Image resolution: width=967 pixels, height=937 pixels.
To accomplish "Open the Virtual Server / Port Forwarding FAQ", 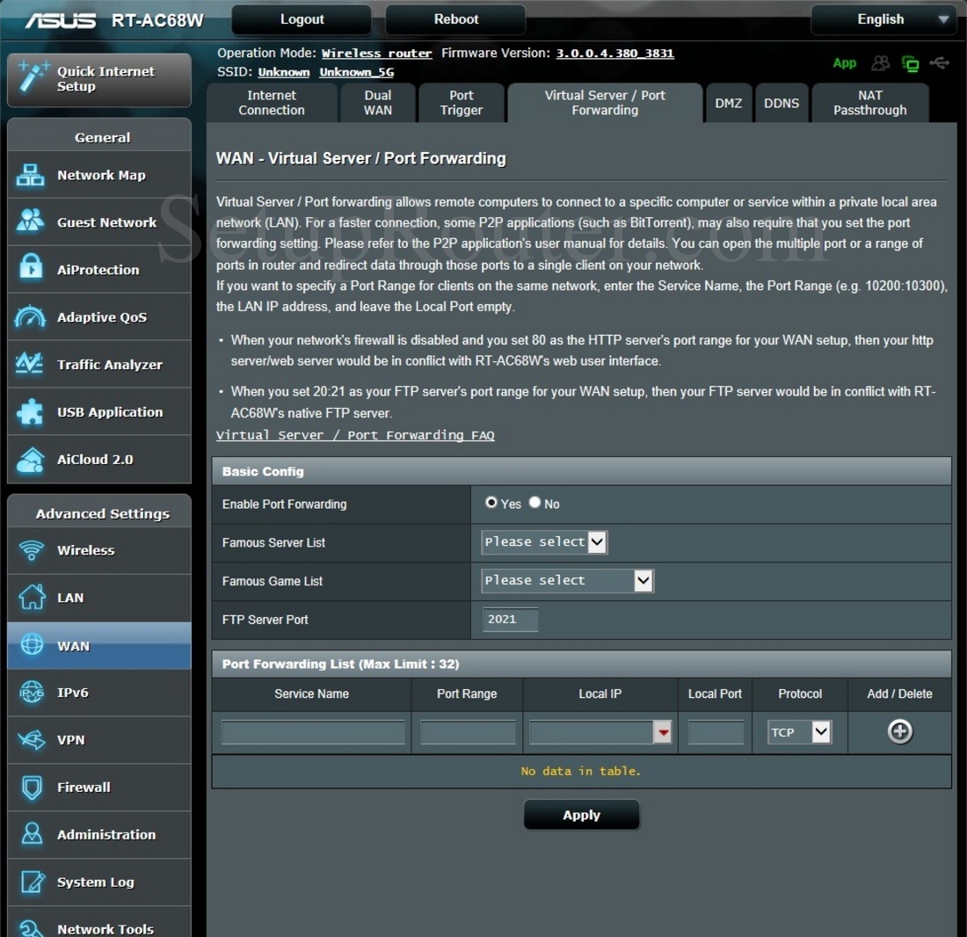I will click(x=355, y=435).
